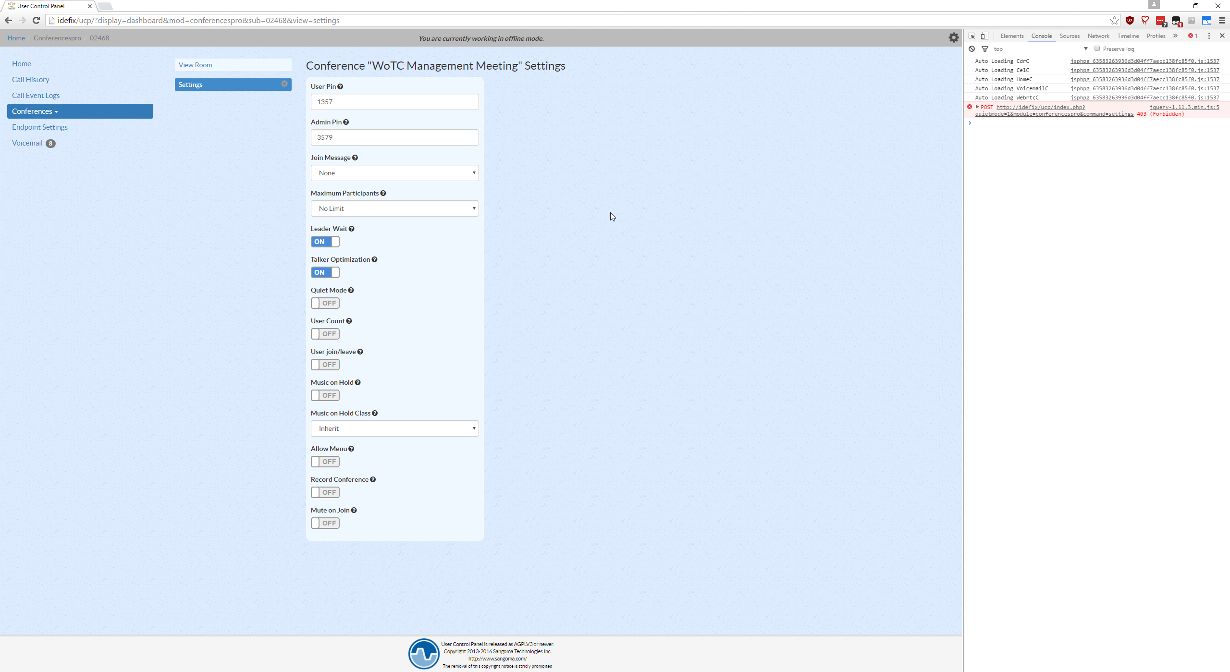Image resolution: width=1230 pixels, height=672 pixels.
Task: Click Maximum Participants help icon
Action: tap(383, 193)
